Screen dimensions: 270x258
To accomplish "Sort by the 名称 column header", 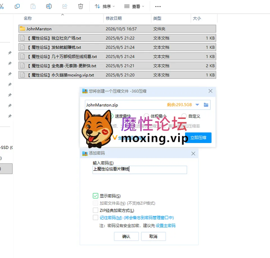I will pos(28,18).
